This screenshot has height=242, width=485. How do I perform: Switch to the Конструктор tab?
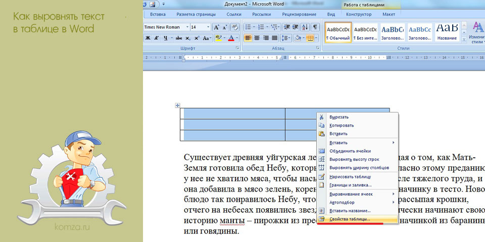point(359,14)
